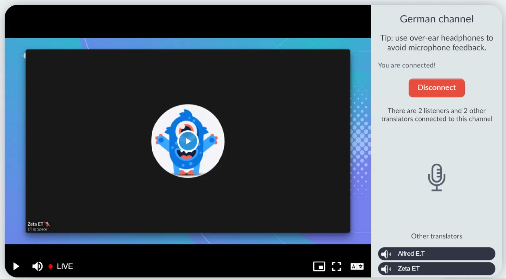Click the 'ET @ Space' subtitle
The width and height of the screenshot is (506, 279).
[x=37, y=229]
